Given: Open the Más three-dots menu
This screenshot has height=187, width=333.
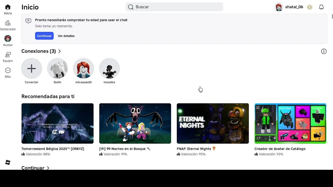Looking at the screenshot, I should click(8, 70).
